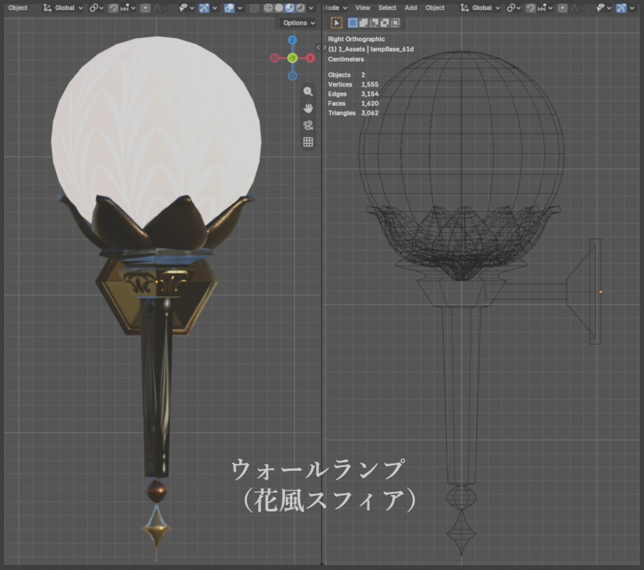Toggle X-Ray in left viewport
This screenshot has height=570, width=644.
click(254, 8)
